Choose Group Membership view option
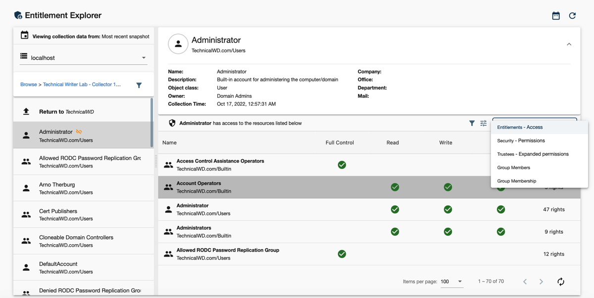 coord(516,181)
